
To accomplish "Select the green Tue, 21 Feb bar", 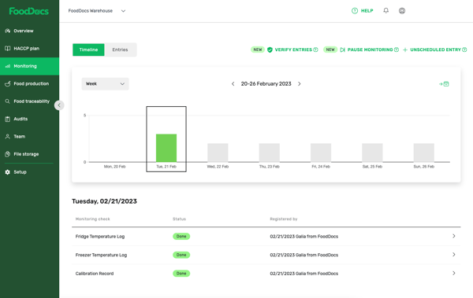I will pyautogui.click(x=166, y=148).
